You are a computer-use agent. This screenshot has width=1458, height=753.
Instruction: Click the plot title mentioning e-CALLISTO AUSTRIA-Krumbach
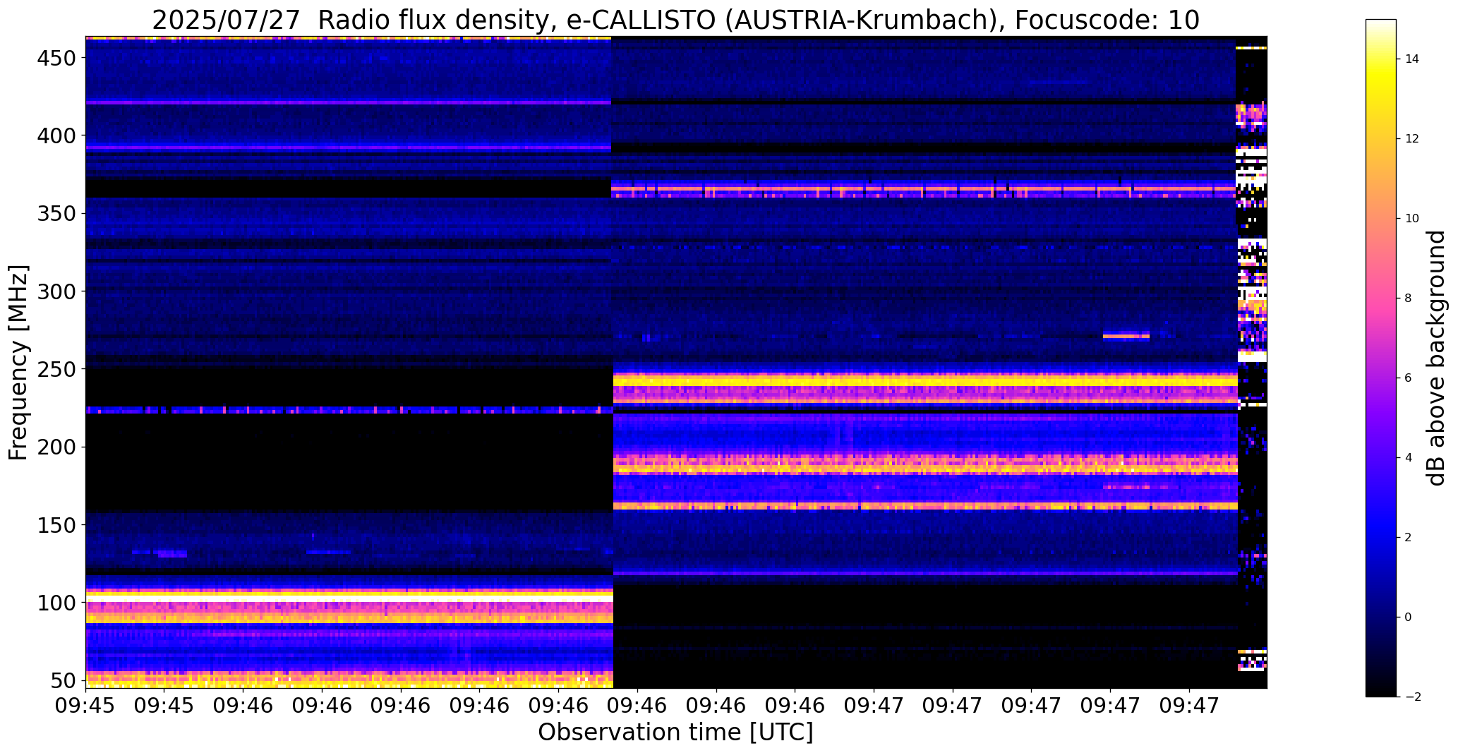675,20
